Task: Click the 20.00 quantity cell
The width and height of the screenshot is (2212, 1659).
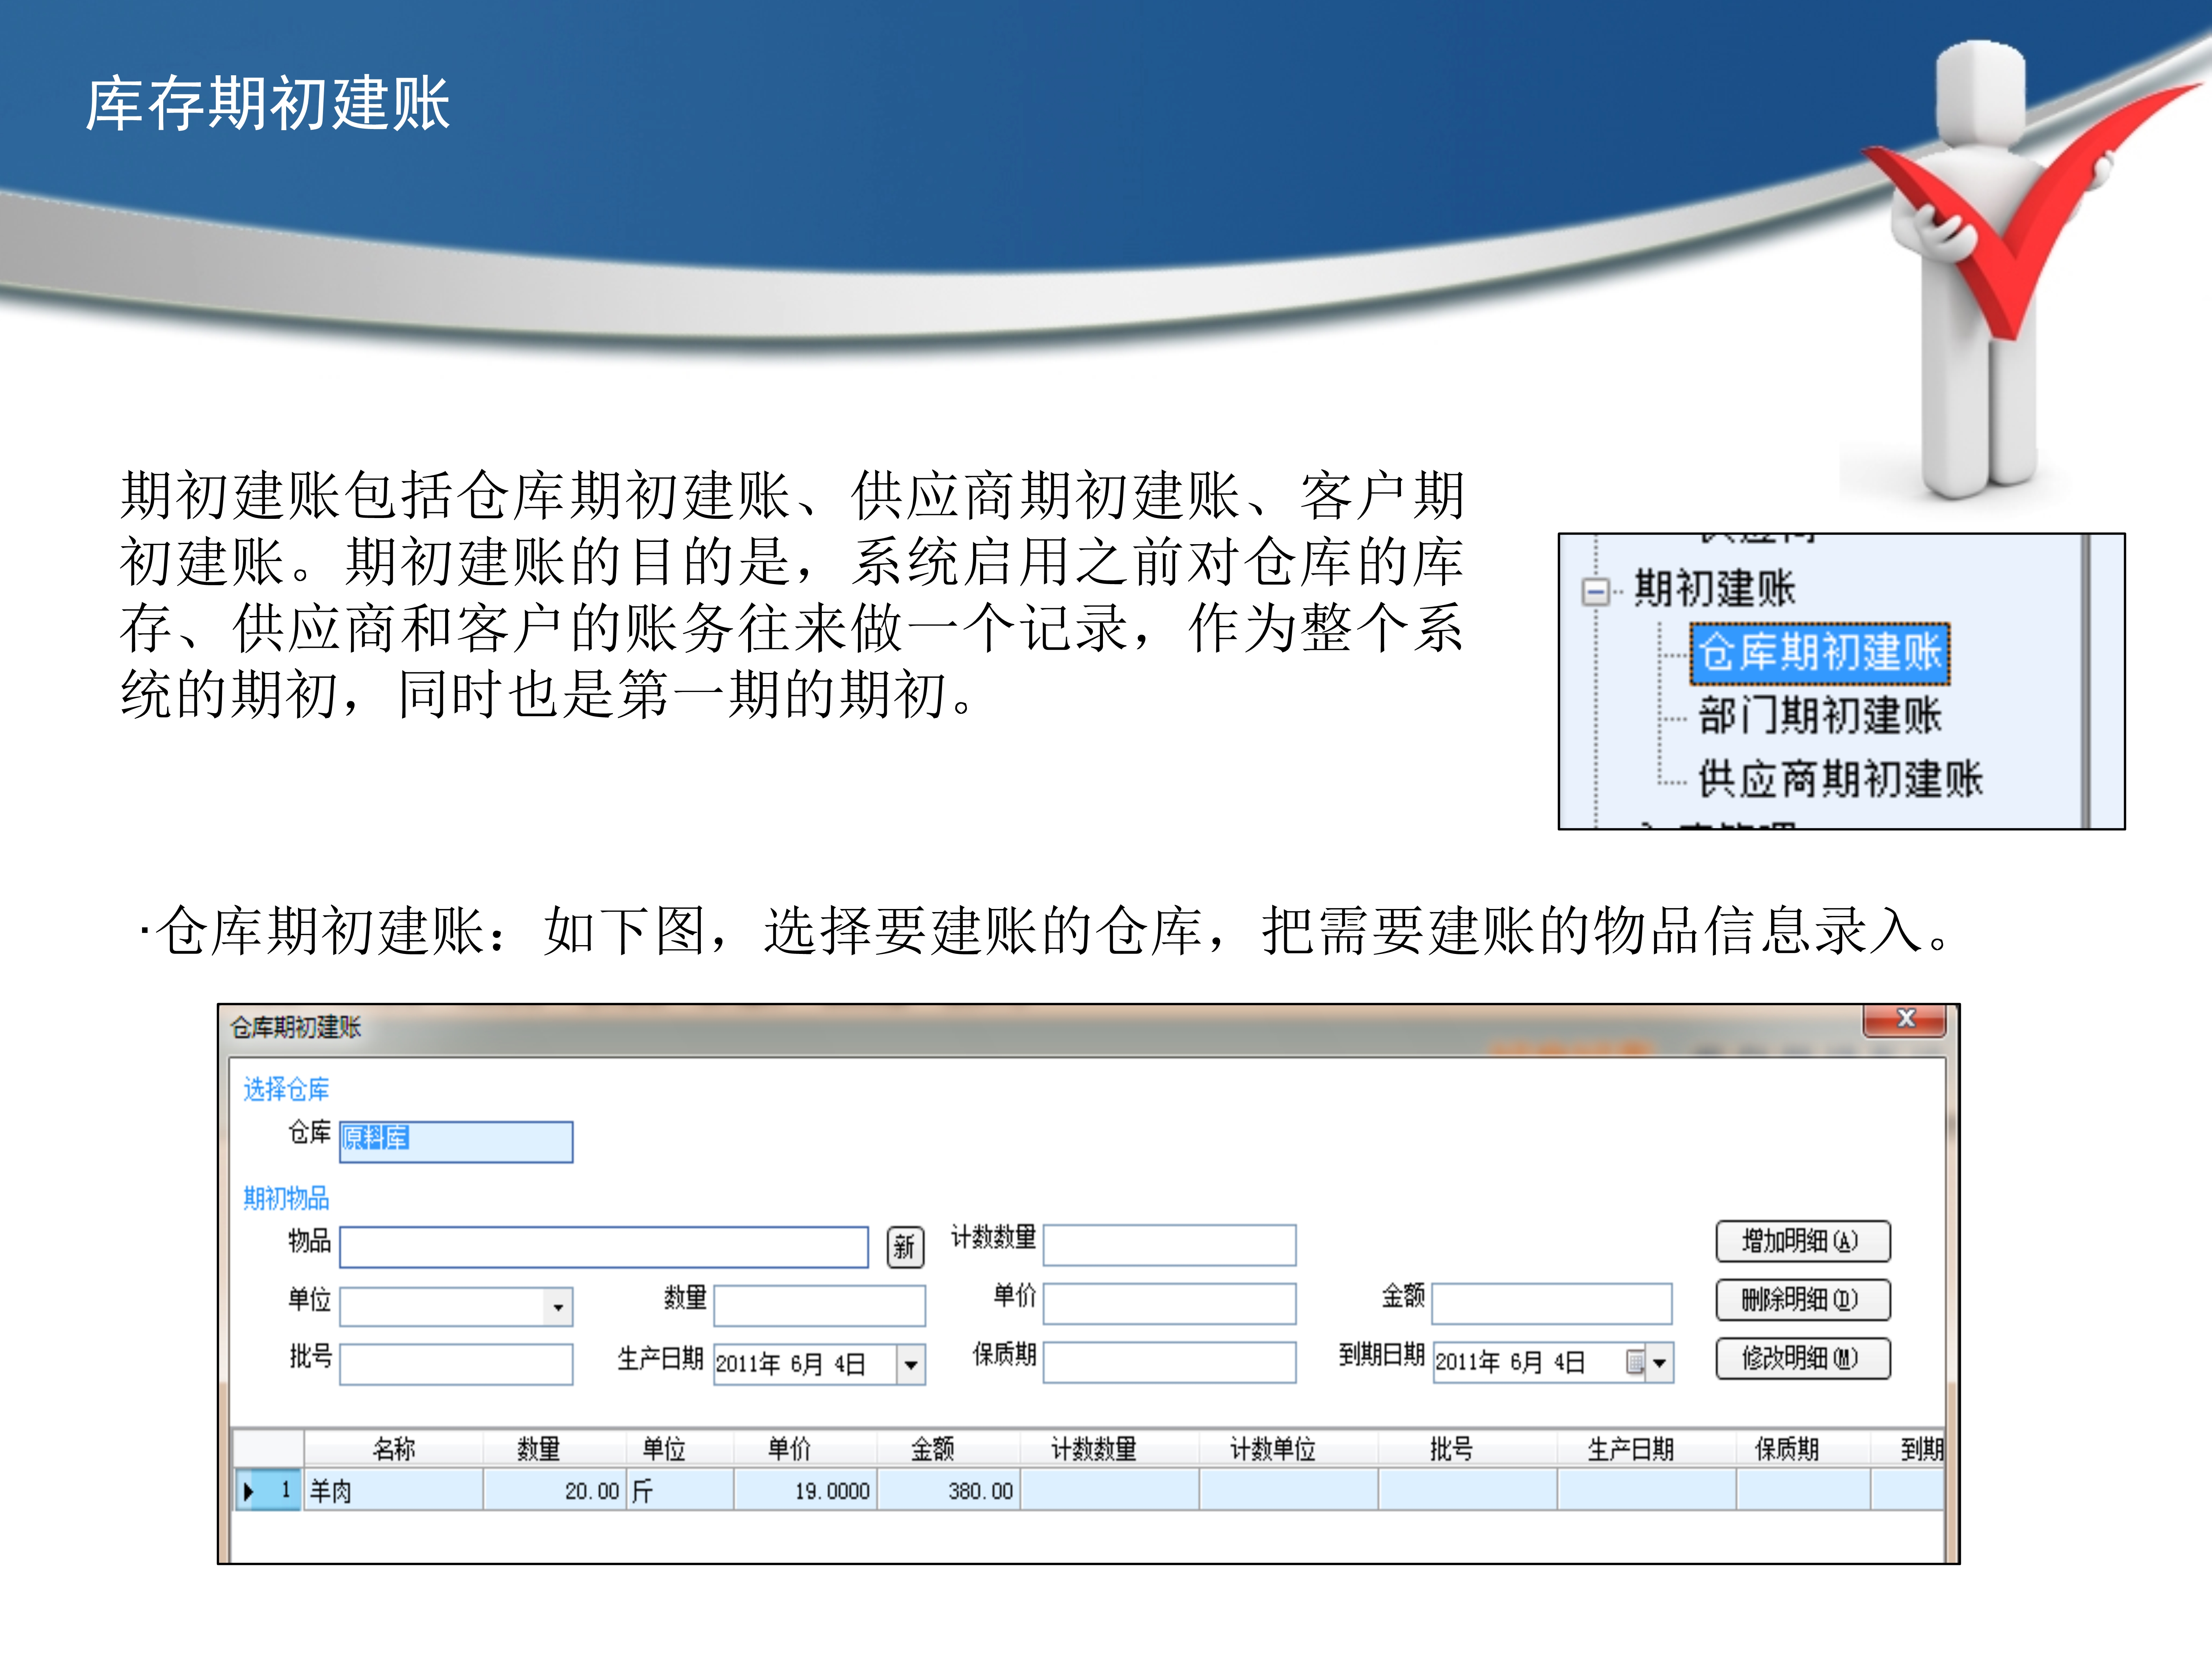Action: (x=555, y=1490)
